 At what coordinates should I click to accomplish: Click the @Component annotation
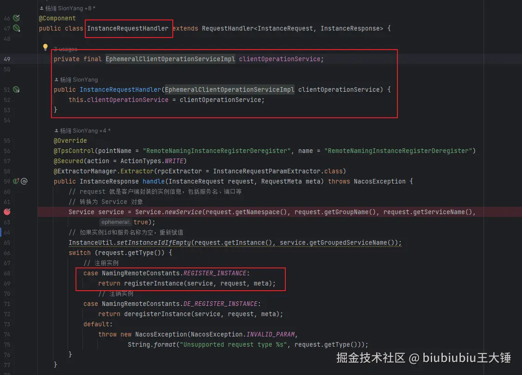pos(57,19)
